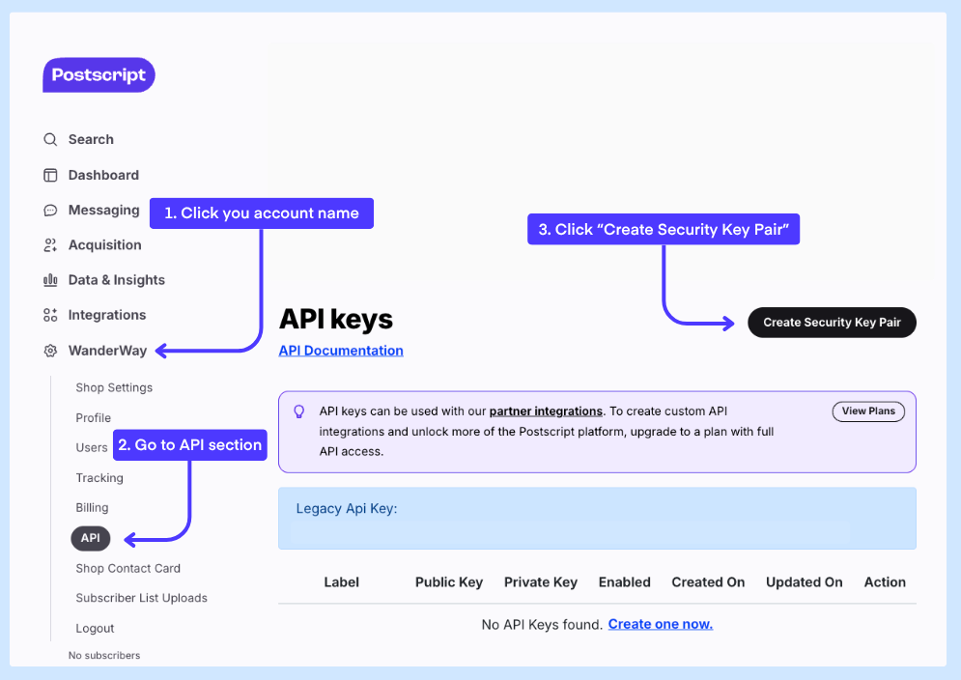Click the Action column header
This screenshot has height=680, width=961.
(x=885, y=582)
